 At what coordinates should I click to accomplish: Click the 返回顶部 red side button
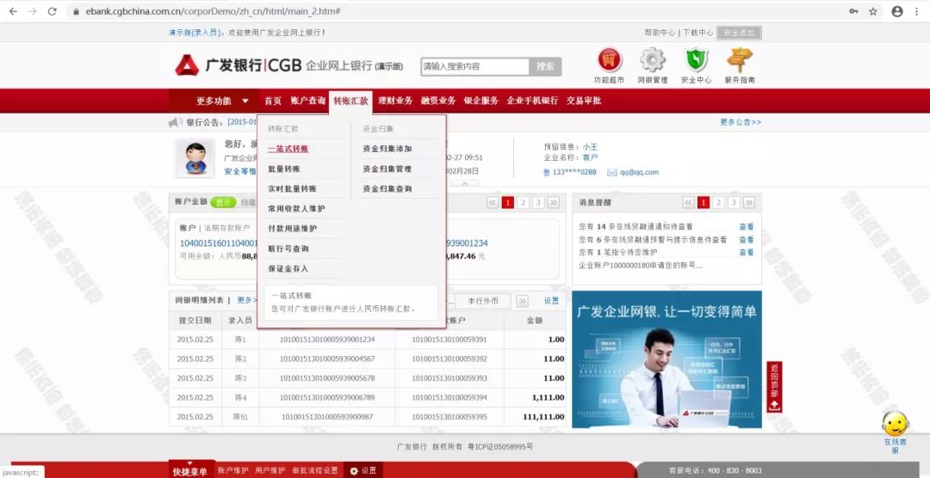coord(774,387)
